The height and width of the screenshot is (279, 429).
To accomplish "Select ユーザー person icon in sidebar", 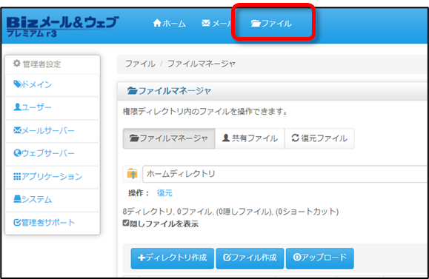I will coord(33,107).
